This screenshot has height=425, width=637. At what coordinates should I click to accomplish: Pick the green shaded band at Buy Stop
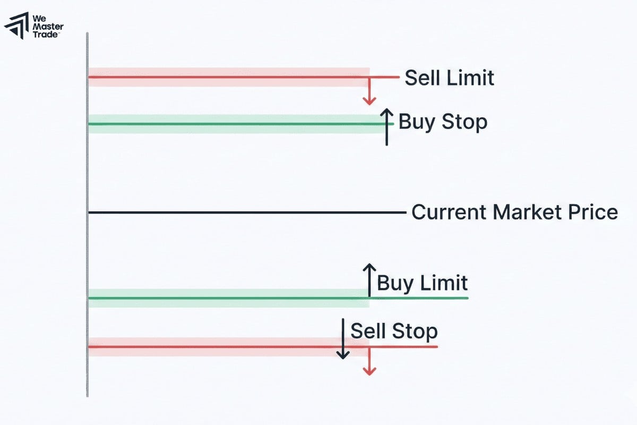pos(228,118)
